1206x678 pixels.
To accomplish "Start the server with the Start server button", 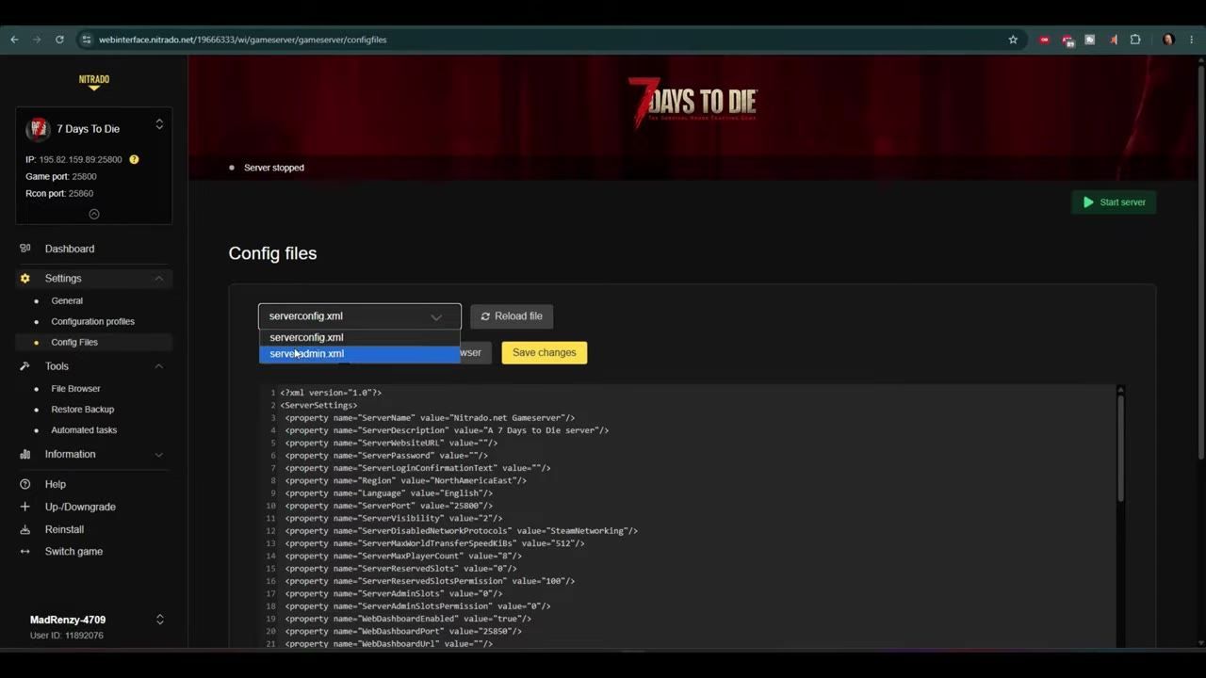I will point(1114,202).
